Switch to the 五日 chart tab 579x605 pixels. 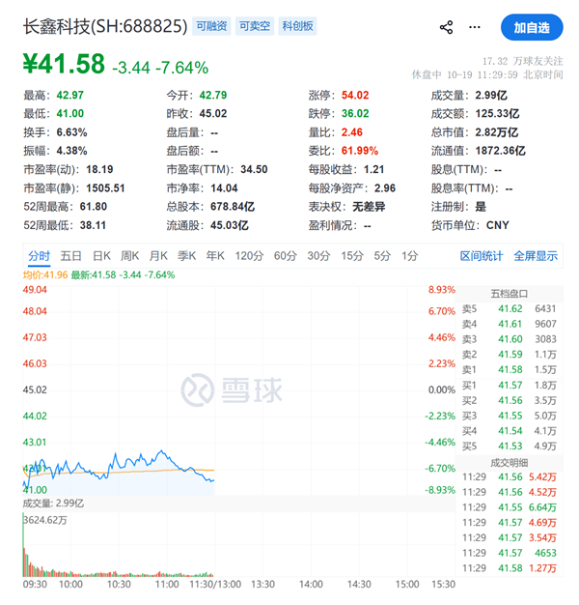70,256
